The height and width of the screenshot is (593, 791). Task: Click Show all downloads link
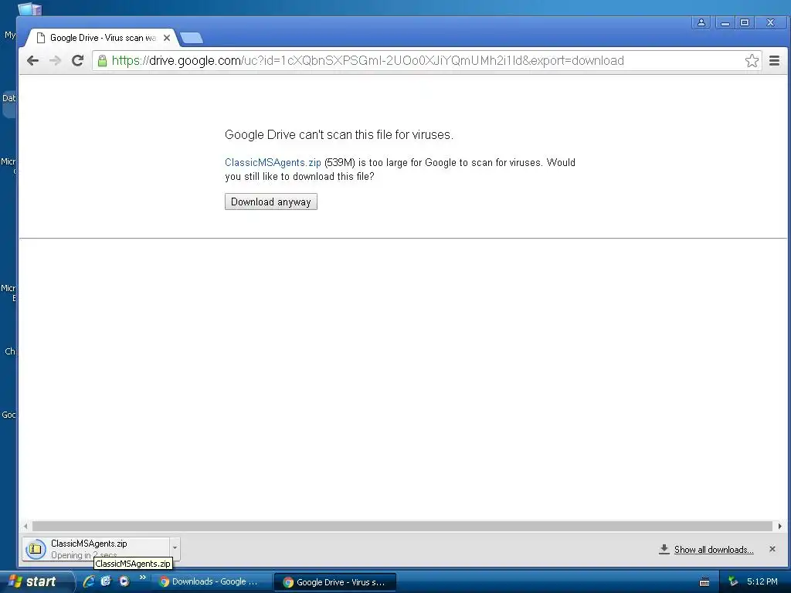pyautogui.click(x=714, y=550)
